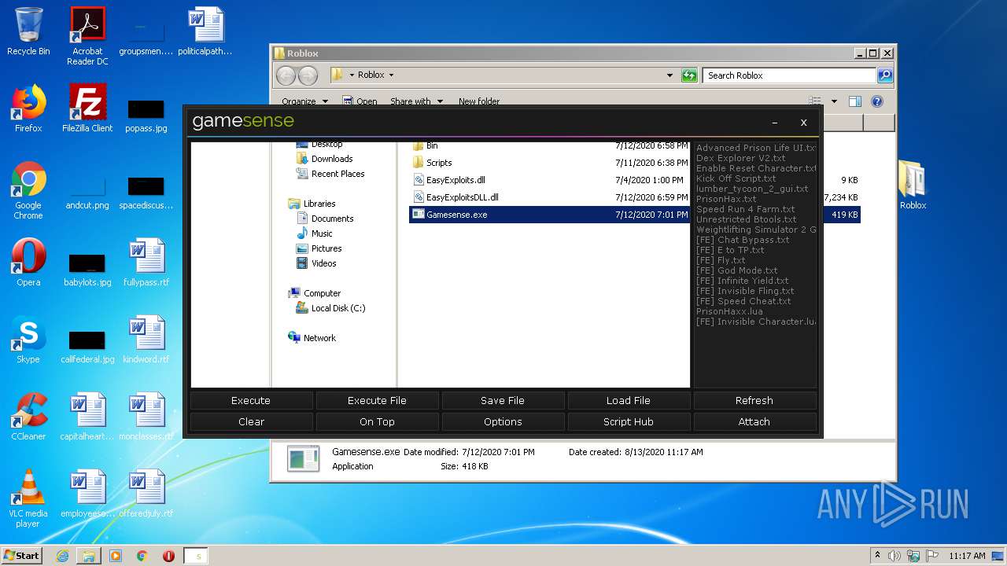Open Share with dropdown
Image resolution: width=1007 pixels, height=566 pixels.
coord(416,101)
